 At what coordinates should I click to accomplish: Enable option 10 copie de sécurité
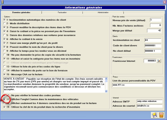5,55
